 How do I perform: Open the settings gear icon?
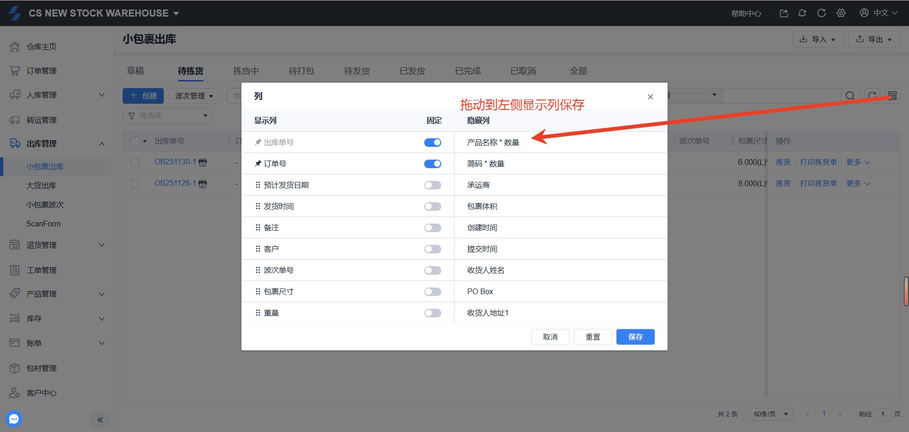(x=841, y=13)
